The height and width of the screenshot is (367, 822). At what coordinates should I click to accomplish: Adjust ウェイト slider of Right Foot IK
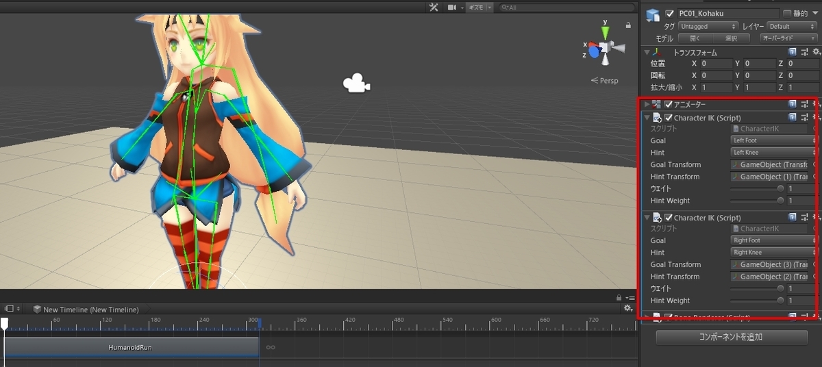click(x=757, y=288)
